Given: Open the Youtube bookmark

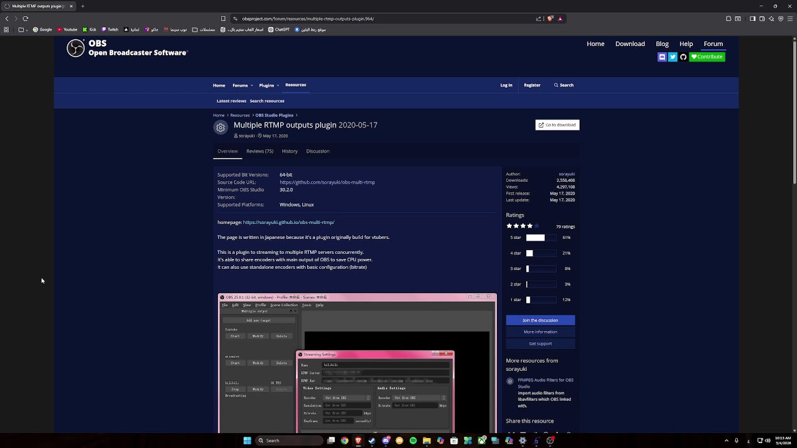Looking at the screenshot, I should coord(67,29).
